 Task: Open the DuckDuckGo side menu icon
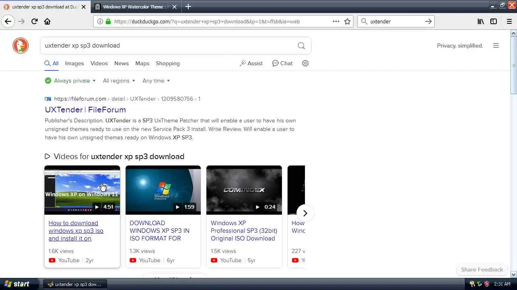click(496, 46)
